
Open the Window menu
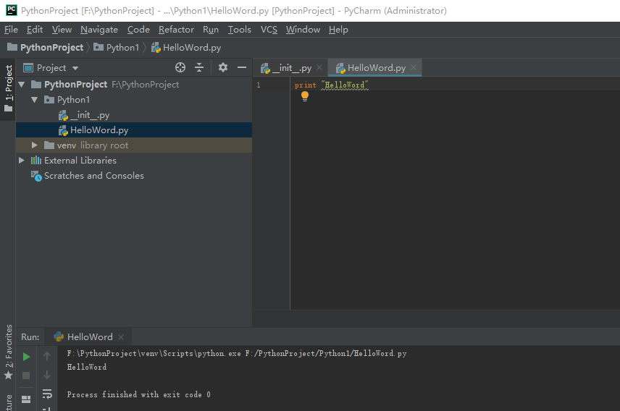point(303,30)
